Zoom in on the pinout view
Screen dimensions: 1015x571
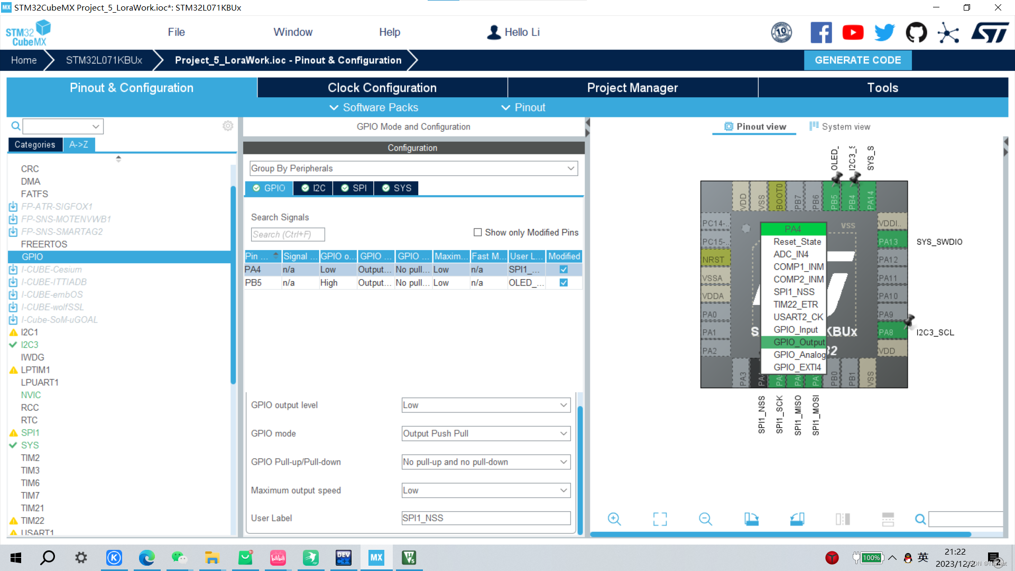pos(614,519)
